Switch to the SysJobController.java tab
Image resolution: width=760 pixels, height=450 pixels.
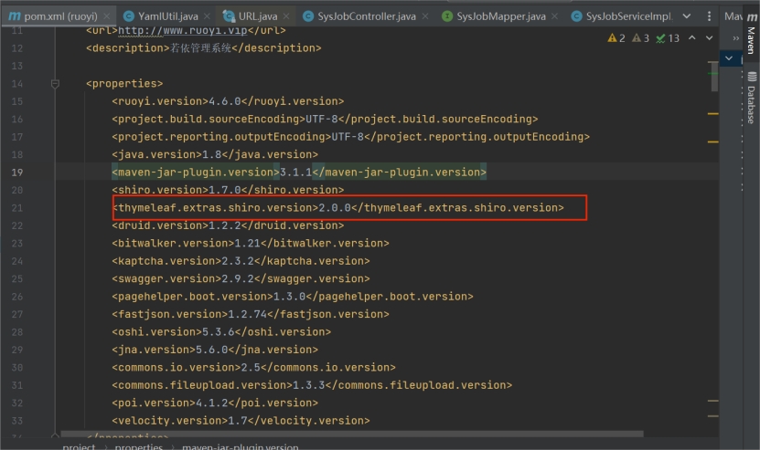(367, 16)
